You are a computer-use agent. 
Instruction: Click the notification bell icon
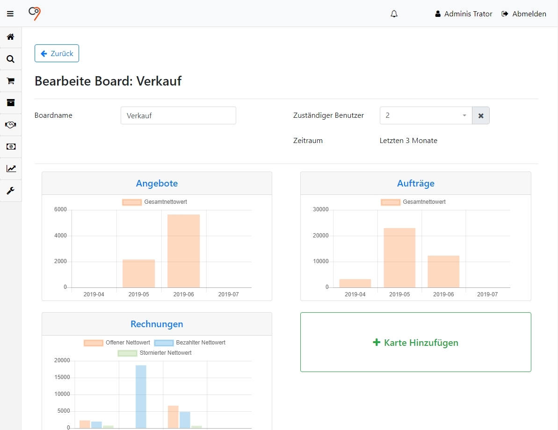pos(394,14)
